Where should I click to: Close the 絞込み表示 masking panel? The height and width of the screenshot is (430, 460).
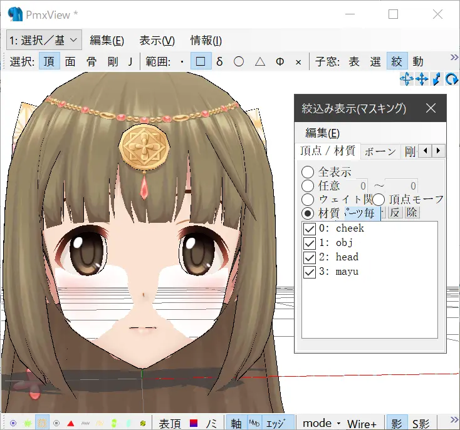431,108
